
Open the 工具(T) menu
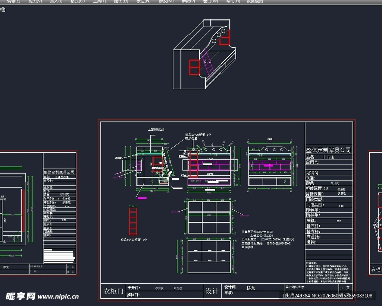[99, 1]
